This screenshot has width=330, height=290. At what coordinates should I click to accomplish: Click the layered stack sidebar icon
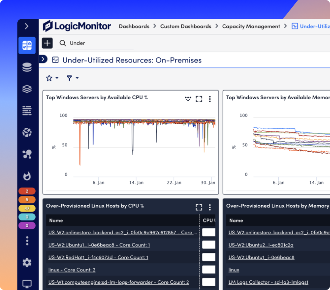27,89
